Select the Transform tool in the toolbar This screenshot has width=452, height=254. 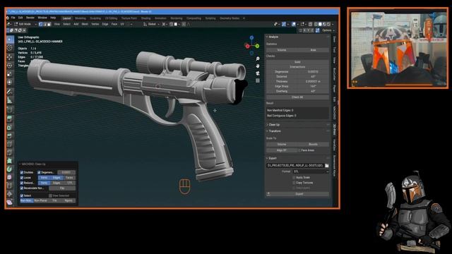point(10,83)
